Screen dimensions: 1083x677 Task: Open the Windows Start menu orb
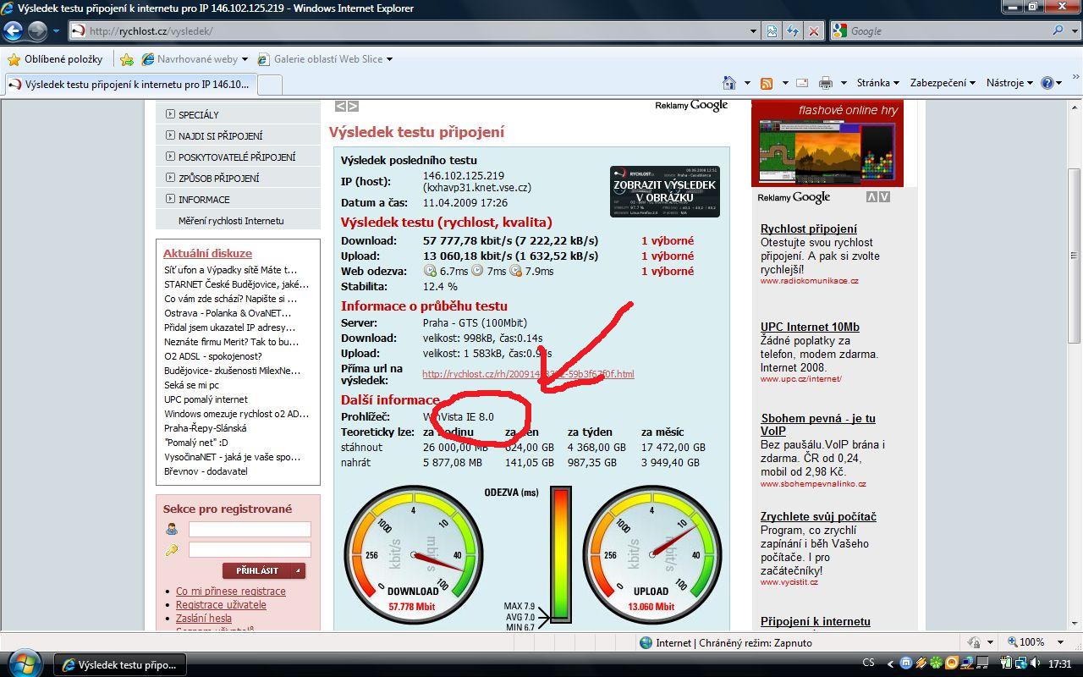(24, 661)
